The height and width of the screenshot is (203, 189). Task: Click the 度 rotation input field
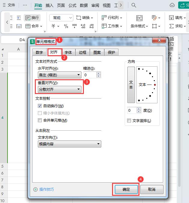[x=132, y=111]
